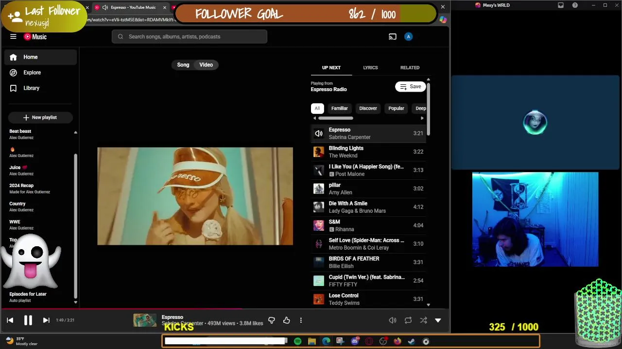
Task: Open Microsoft Edge from the taskbar
Action: pos(326,341)
